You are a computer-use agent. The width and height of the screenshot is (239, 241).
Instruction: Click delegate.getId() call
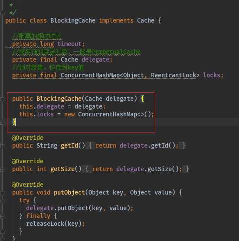(x=147, y=146)
